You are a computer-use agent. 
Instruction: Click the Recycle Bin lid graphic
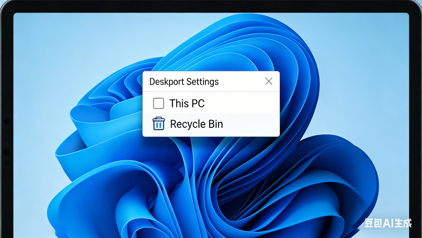click(x=158, y=120)
